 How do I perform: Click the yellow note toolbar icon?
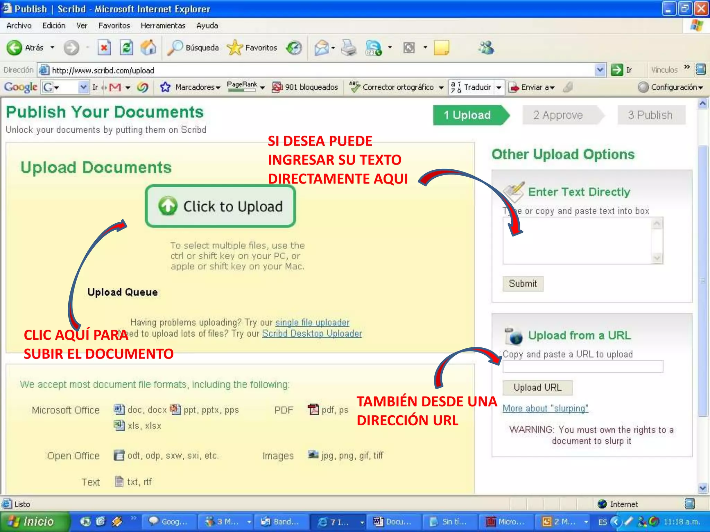click(441, 48)
